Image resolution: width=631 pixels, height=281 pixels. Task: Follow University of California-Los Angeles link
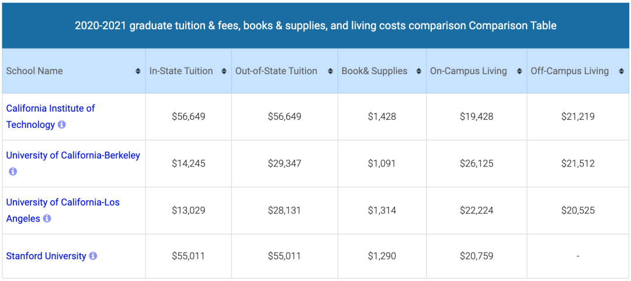tap(63, 210)
